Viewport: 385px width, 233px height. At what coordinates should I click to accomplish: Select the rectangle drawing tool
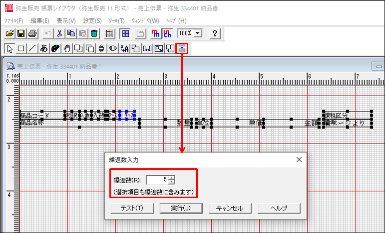pos(21,49)
